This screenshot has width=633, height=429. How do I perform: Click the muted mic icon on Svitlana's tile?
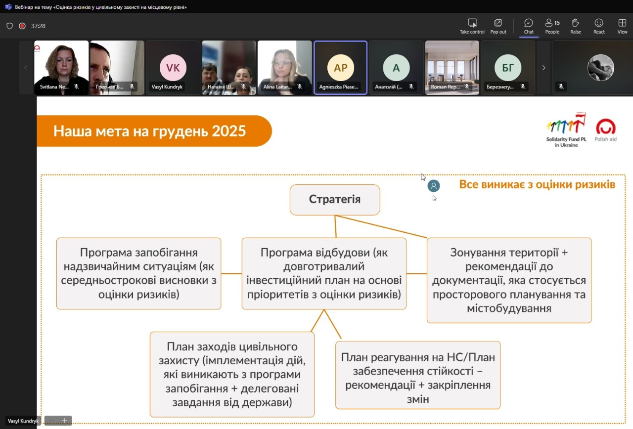pyautogui.click(x=76, y=86)
